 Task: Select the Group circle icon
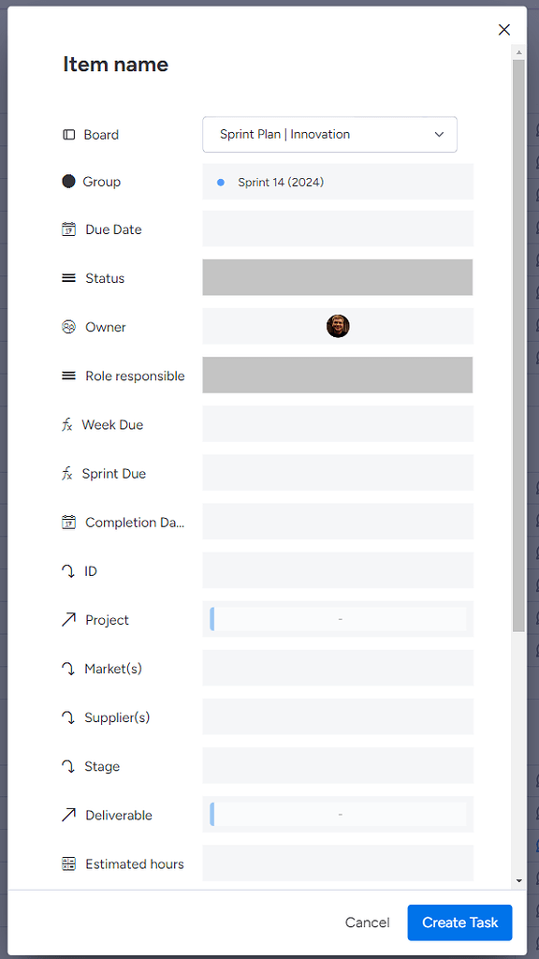point(68,181)
